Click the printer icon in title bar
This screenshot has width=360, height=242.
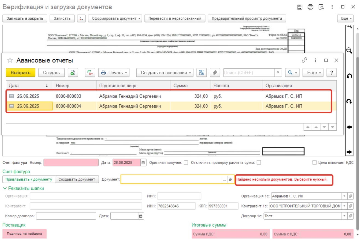(310, 7)
